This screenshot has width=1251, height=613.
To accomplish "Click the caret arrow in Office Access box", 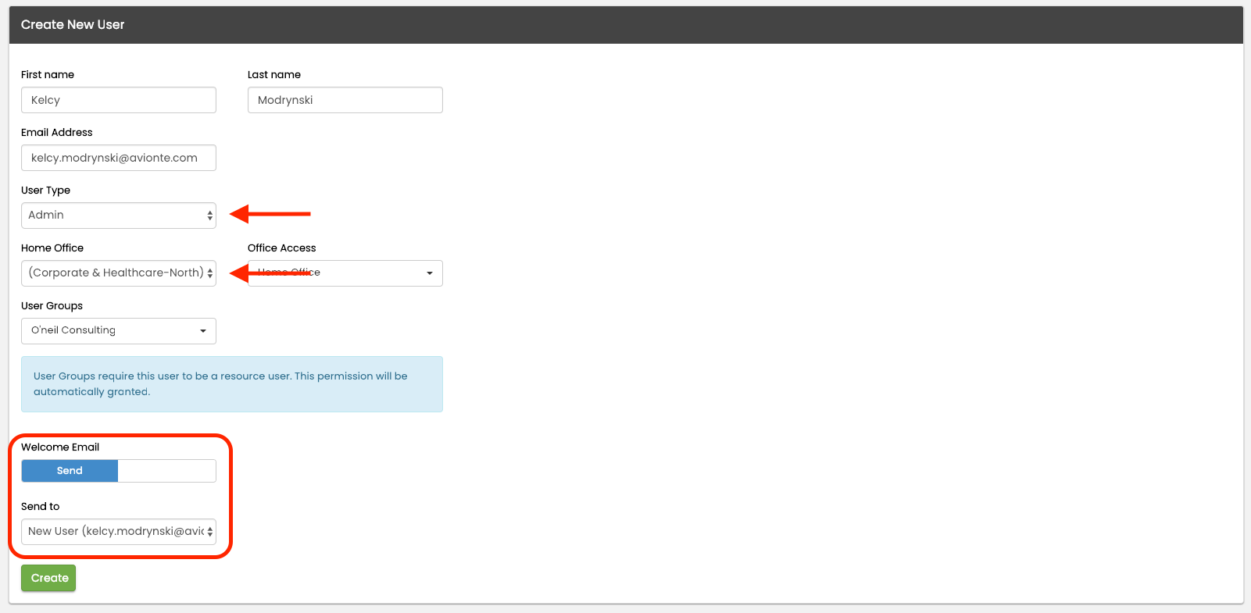I will [x=429, y=273].
